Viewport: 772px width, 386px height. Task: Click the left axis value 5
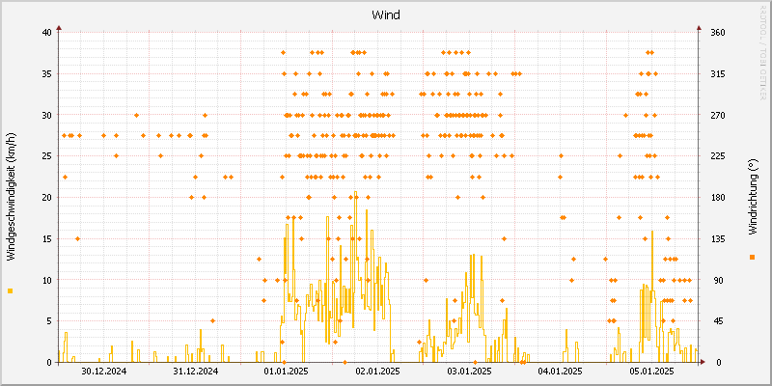pos(49,321)
